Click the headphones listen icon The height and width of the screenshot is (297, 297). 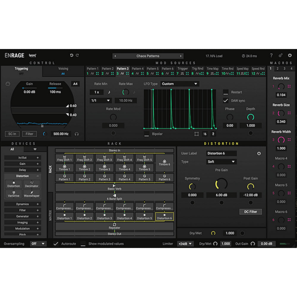pos(77,134)
